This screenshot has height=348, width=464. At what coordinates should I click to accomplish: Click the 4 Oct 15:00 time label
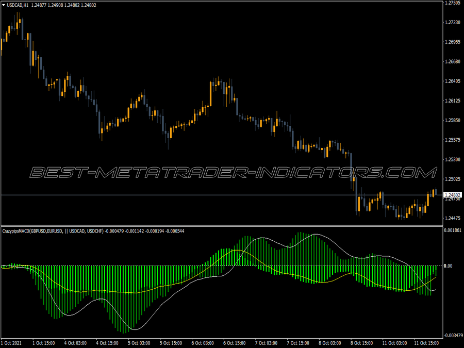(107, 343)
